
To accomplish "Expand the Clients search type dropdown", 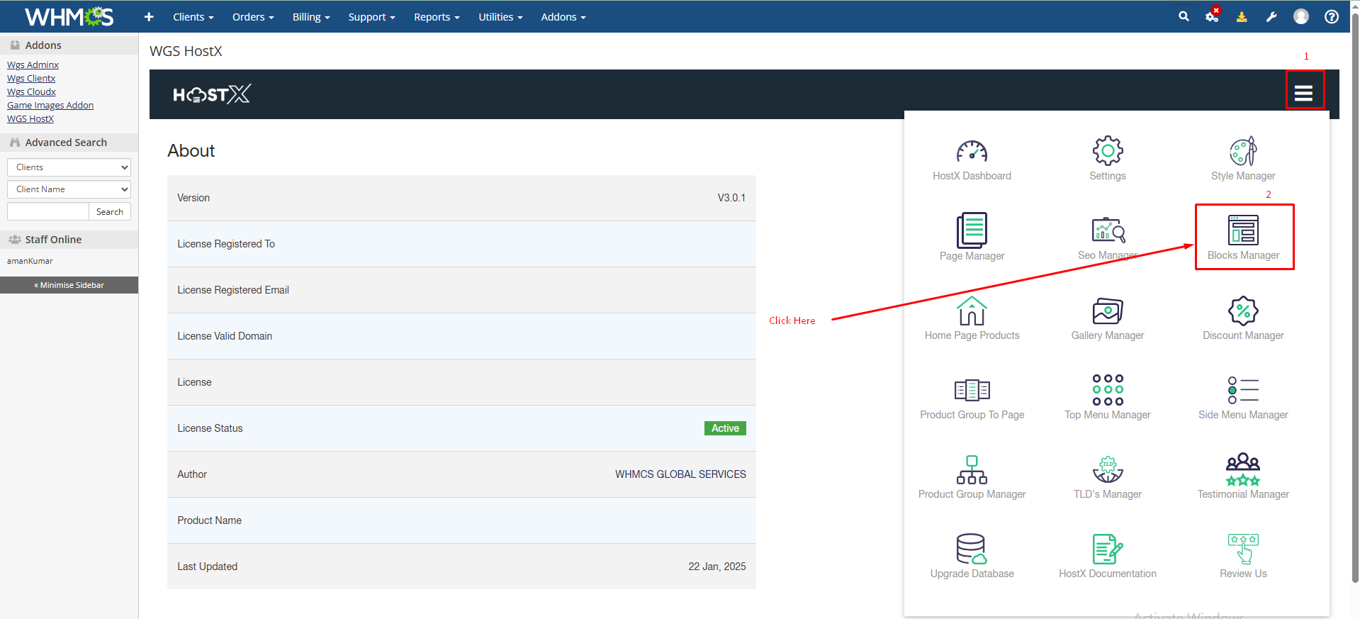I will [x=69, y=167].
